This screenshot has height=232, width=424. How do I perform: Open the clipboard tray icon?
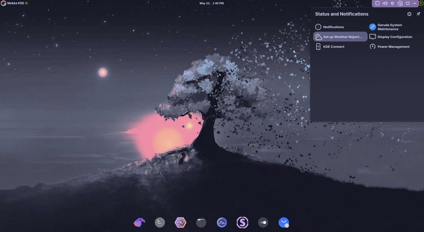(377, 3)
